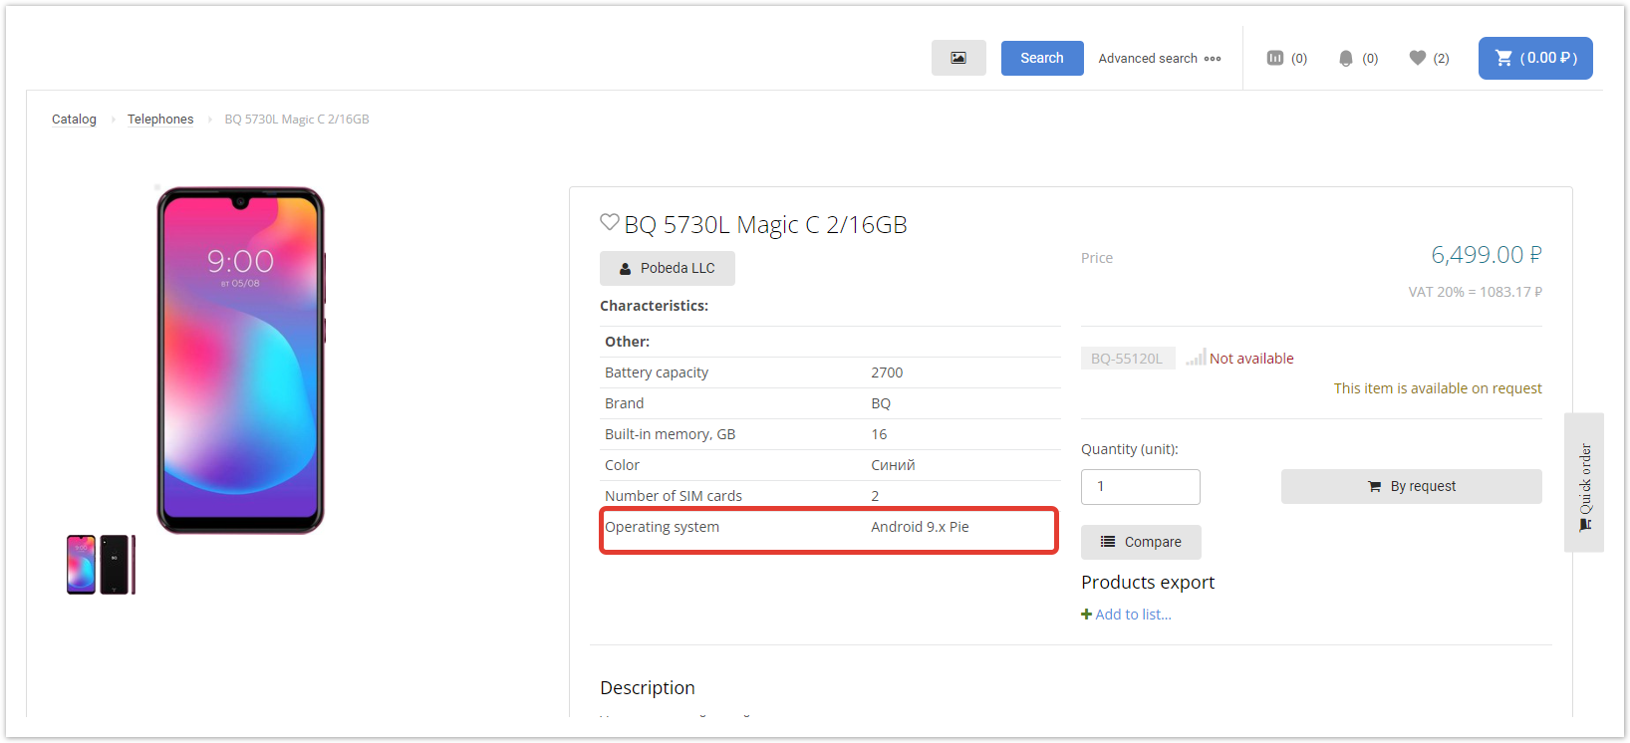1630x743 pixels.
Task: Click the BQ-55120L article code tag
Action: coord(1127,359)
